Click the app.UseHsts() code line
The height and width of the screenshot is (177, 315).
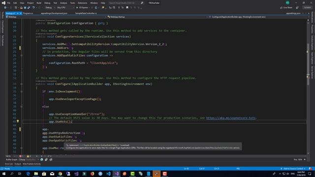coord(60,121)
